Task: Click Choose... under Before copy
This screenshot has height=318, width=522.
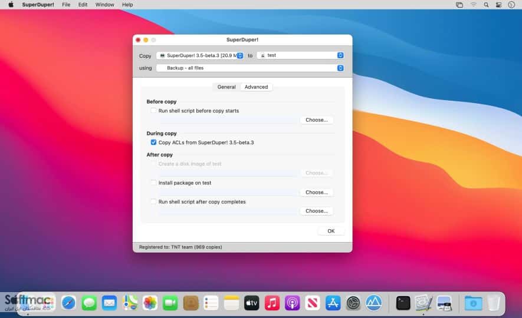Action: (x=317, y=120)
